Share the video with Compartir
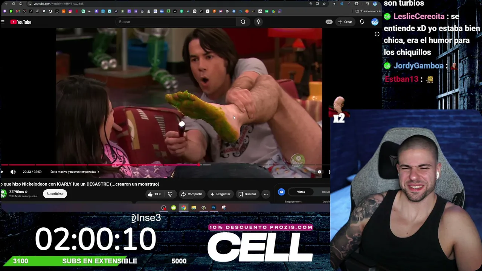 pyautogui.click(x=192, y=194)
